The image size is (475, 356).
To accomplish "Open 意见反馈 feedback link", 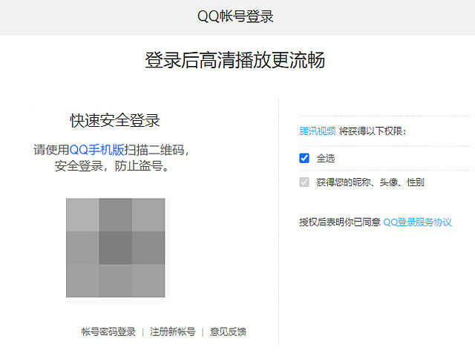I will point(228,332).
